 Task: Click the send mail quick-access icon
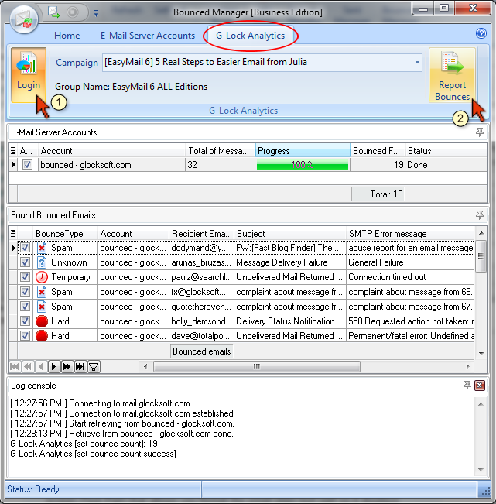tap(53, 12)
